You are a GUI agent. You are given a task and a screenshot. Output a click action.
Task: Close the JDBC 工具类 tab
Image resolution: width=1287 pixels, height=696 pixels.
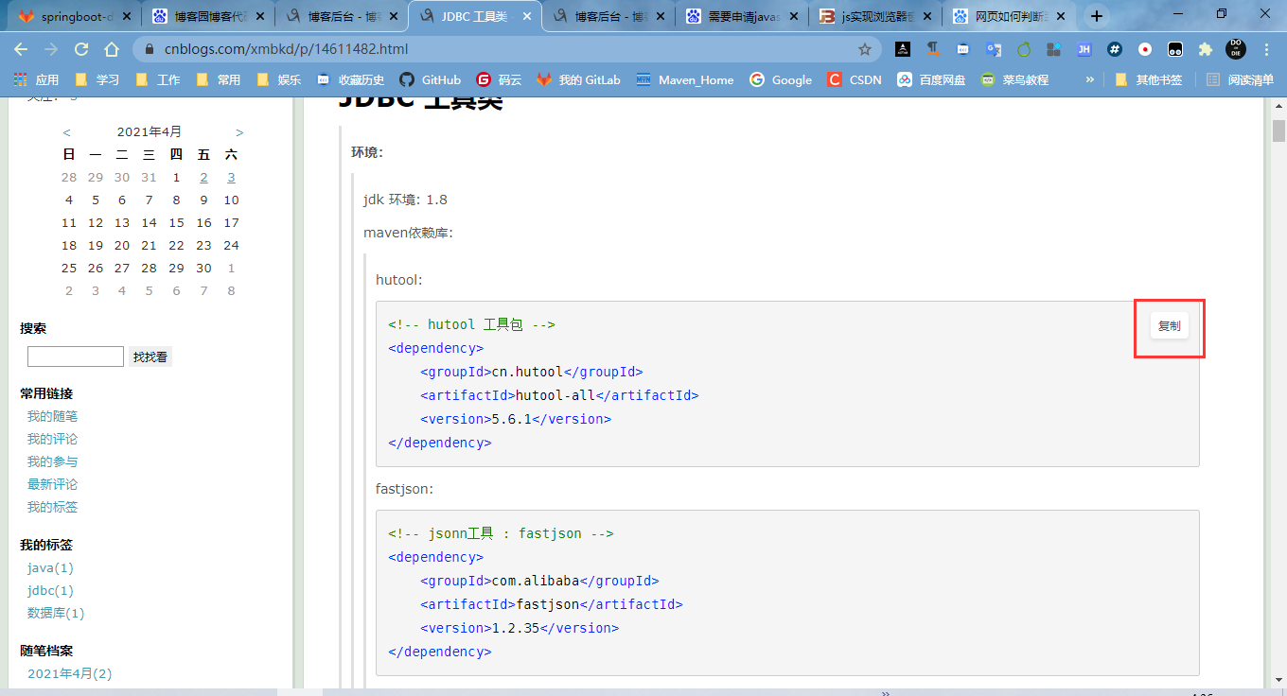pos(527,16)
